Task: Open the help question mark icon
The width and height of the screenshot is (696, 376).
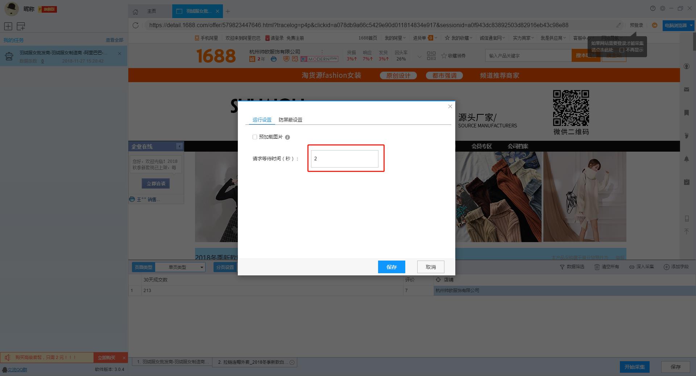Action: point(653,8)
